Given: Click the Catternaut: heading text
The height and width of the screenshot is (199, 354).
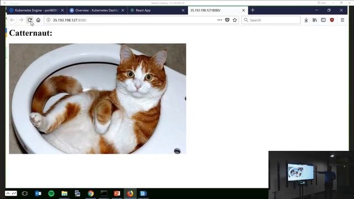Looking at the screenshot, I should [31, 33].
